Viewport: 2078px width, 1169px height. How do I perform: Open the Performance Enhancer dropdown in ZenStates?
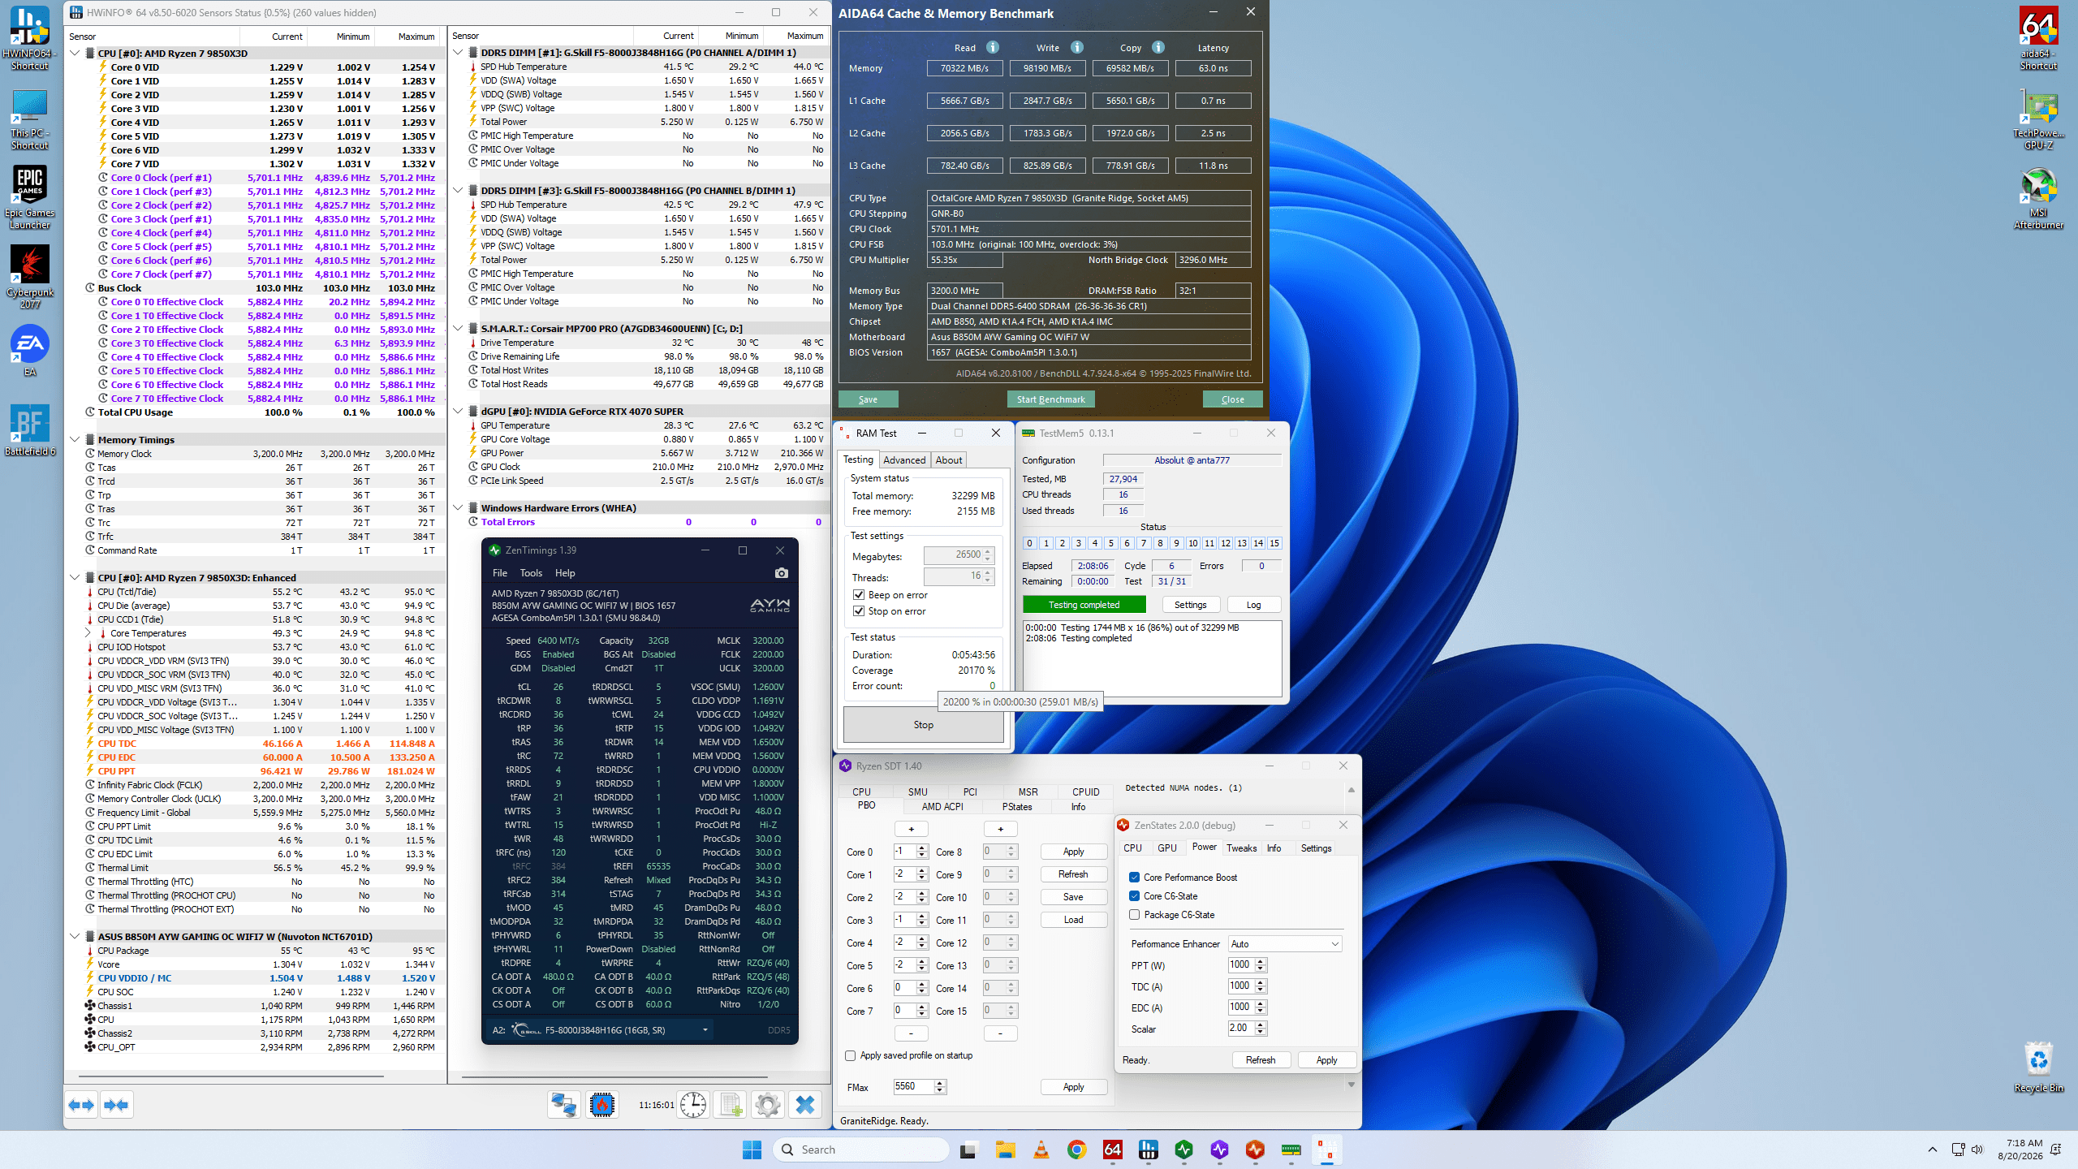[1285, 944]
